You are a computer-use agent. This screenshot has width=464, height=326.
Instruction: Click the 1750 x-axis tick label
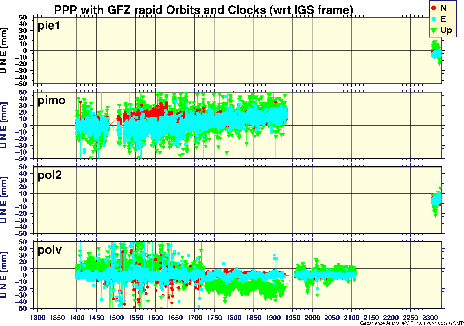point(214,318)
